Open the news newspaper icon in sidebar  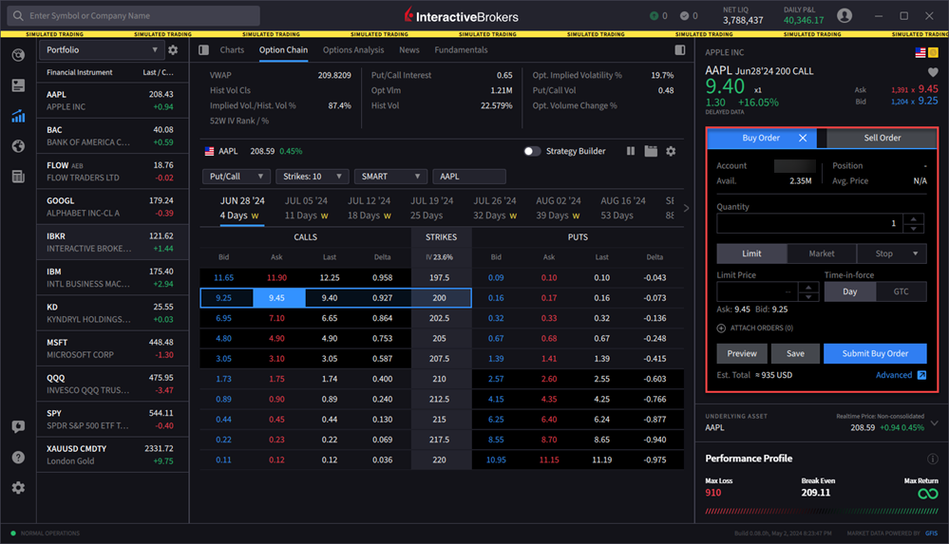tap(18, 176)
